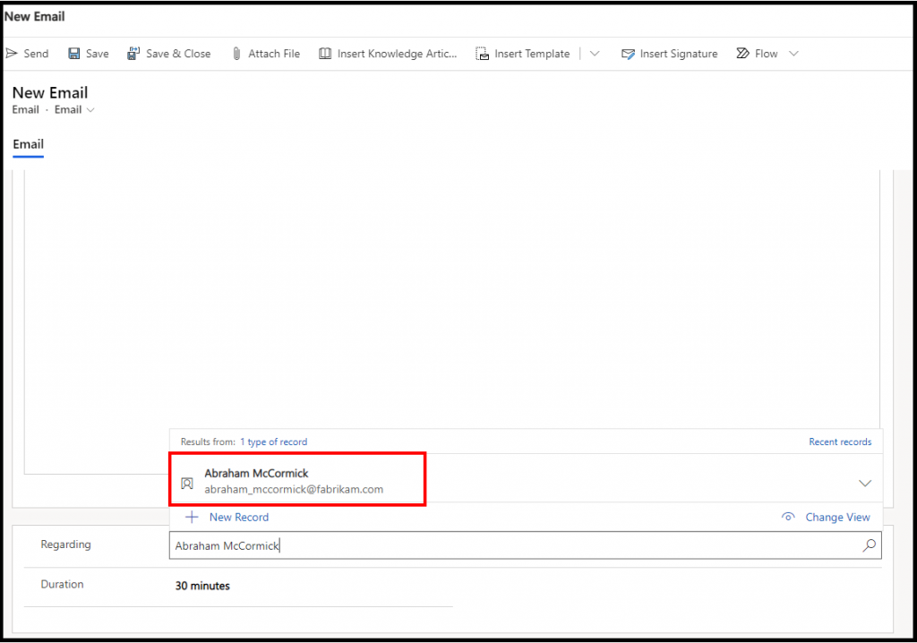Expand the Abraham McCormick result row chevron
This screenshot has width=917, height=643.
[x=865, y=483]
